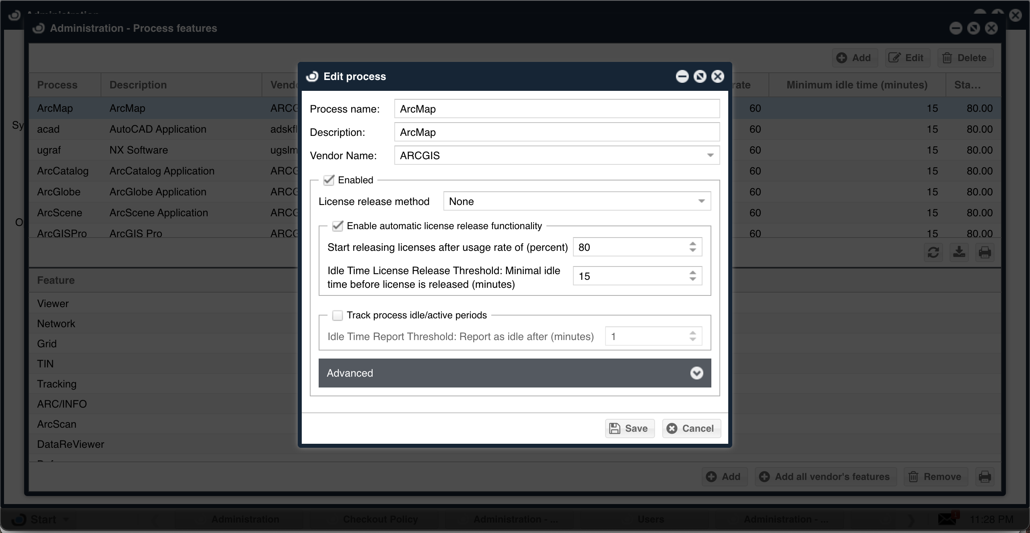Open License release method dropdown
The image size is (1030, 533).
point(701,201)
